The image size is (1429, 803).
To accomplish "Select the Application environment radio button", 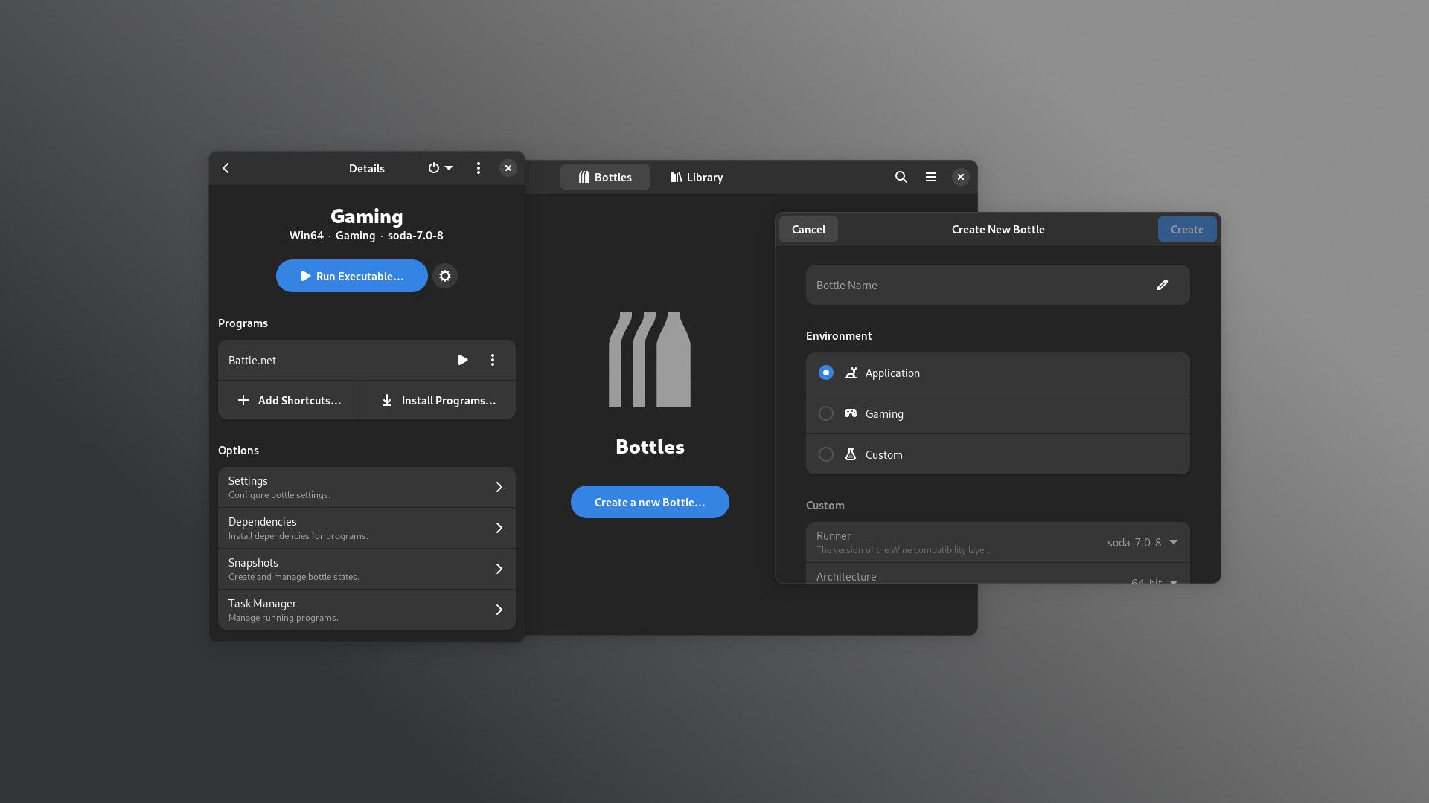I will coord(825,373).
